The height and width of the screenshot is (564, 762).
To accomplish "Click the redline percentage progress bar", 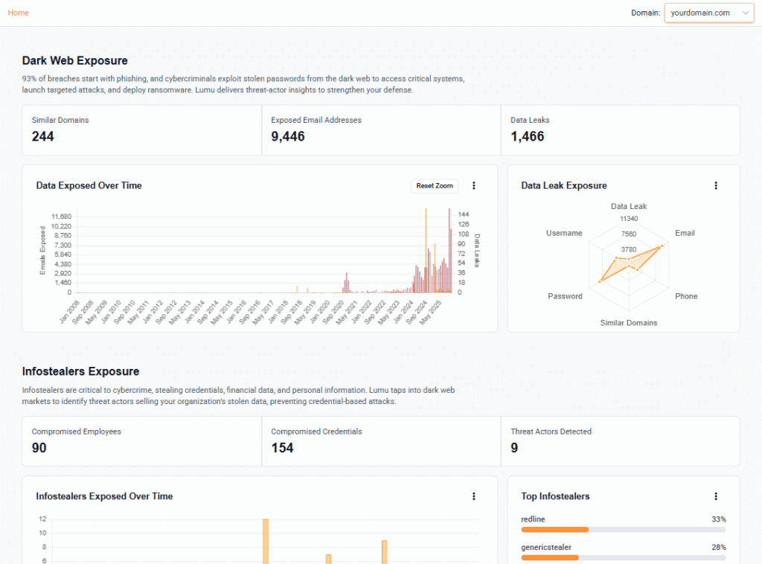I will coord(624,530).
